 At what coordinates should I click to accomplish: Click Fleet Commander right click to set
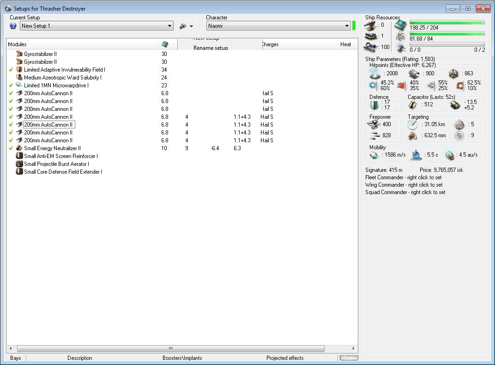(403, 177)
